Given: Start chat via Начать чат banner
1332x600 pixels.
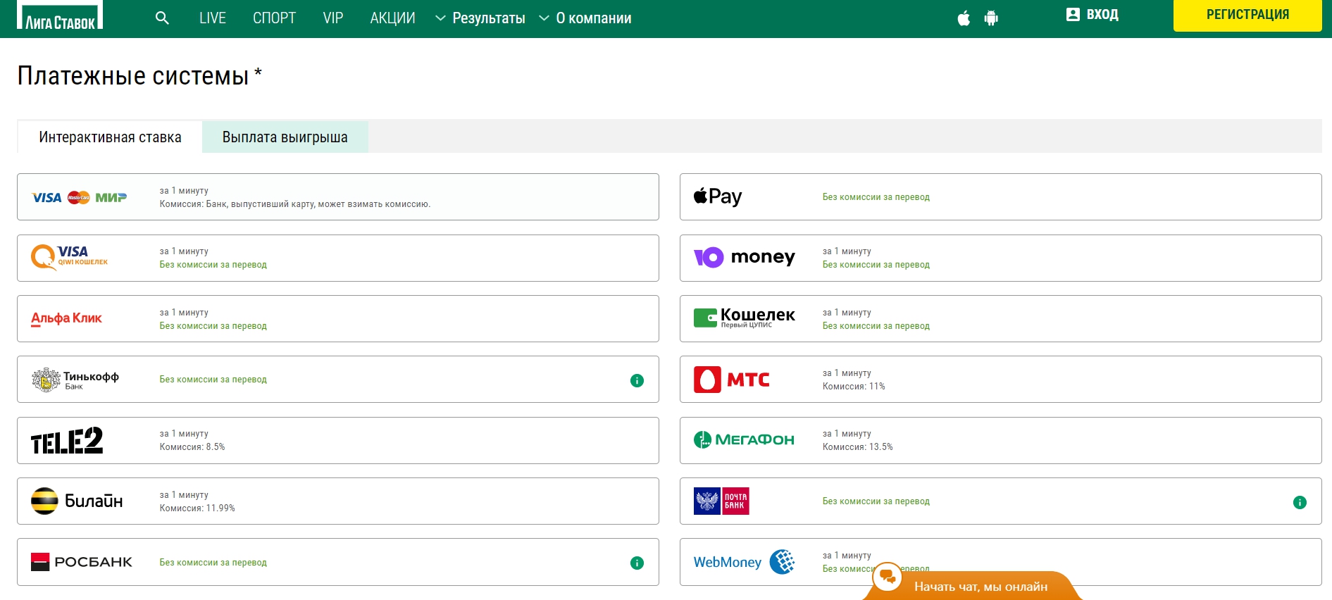Looking at the screenshot, I should [981, 587].
